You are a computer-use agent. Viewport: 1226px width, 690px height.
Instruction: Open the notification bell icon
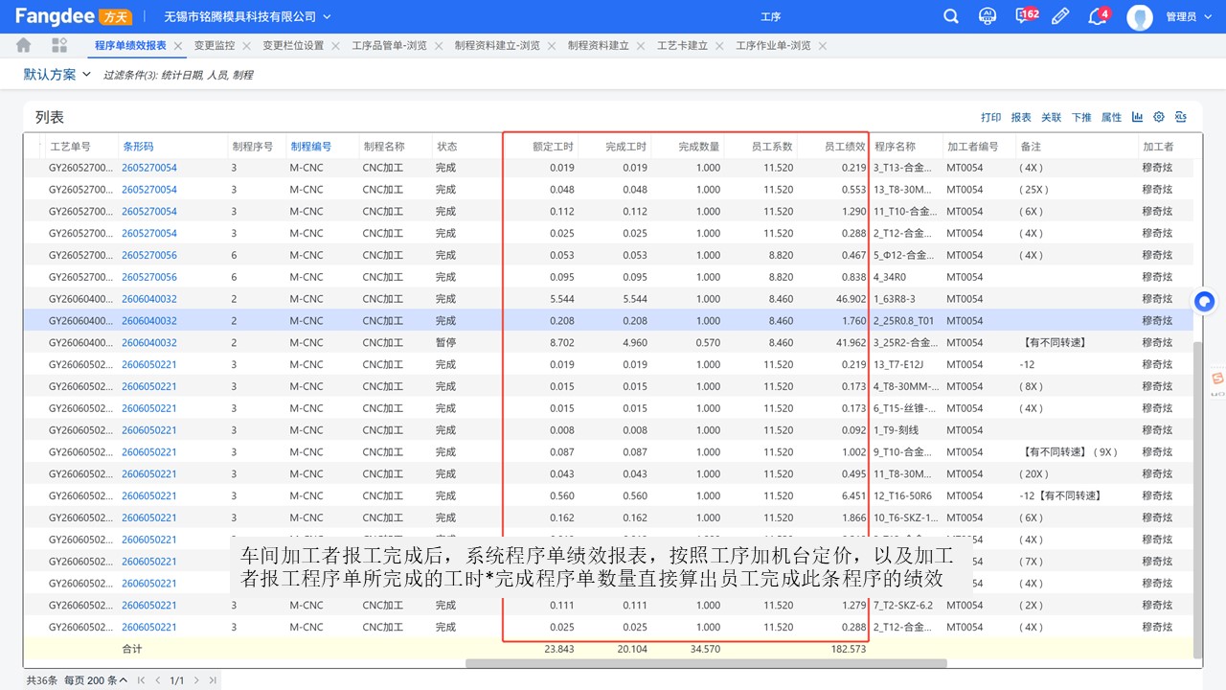(1098, 16)
